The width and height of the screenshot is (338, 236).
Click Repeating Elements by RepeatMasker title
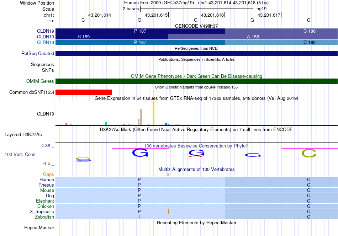click(196, 222)
